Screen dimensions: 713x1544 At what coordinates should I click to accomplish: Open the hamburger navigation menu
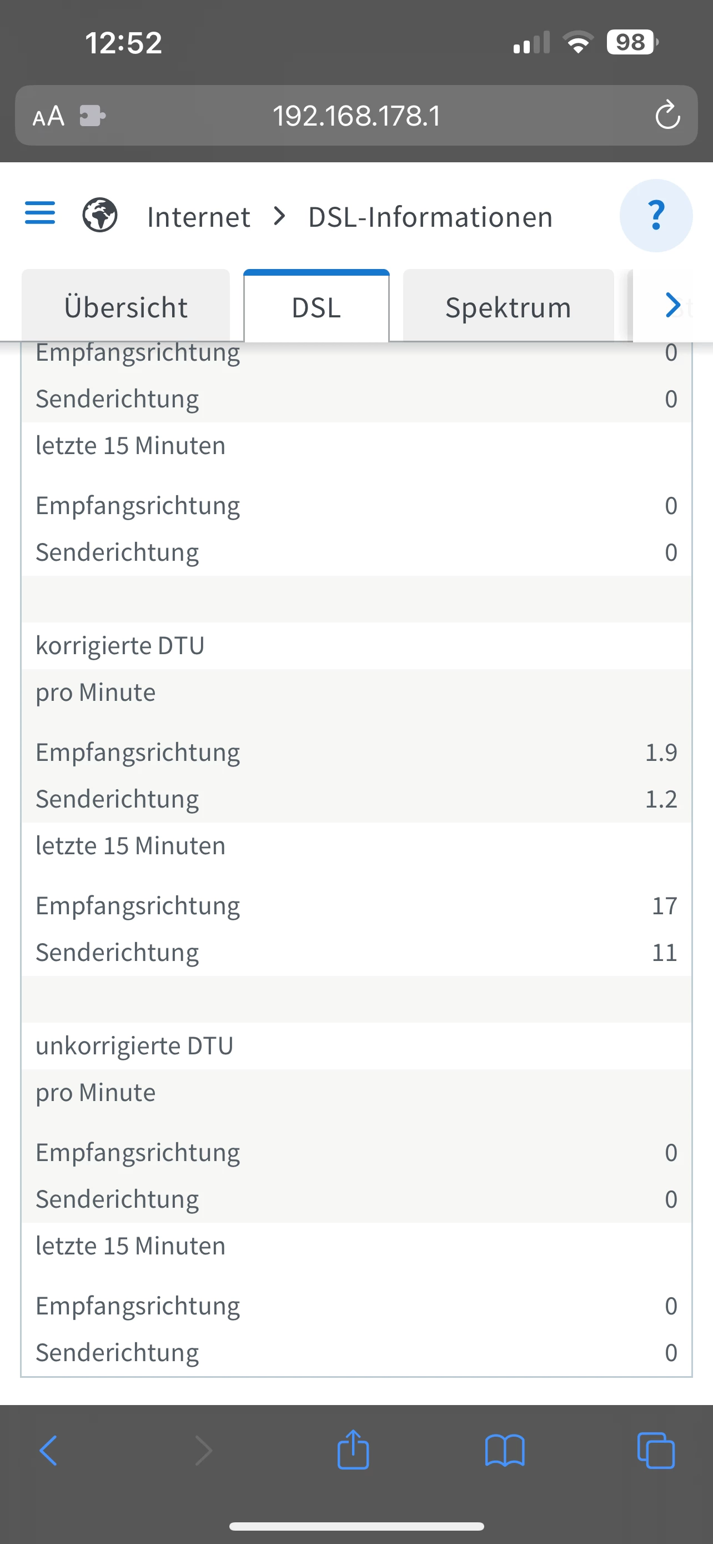coord(39,213)
